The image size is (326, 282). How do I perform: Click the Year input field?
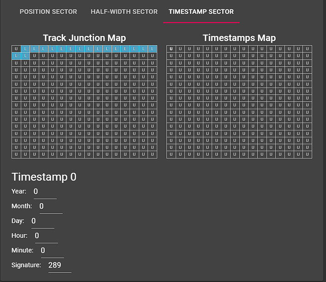point(45,192)
